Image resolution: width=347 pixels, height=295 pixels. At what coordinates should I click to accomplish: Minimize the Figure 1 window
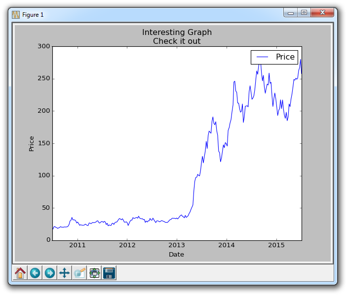tap(291, 13)
